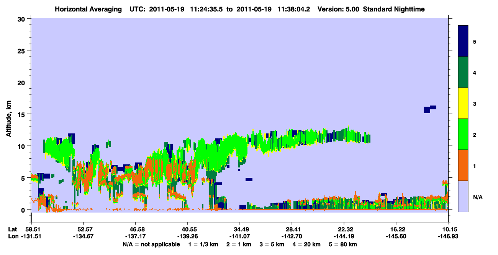Screen dimensions: 498x255
Task: Click the dark green colorbar segment labeled 4
Action: 464,72
